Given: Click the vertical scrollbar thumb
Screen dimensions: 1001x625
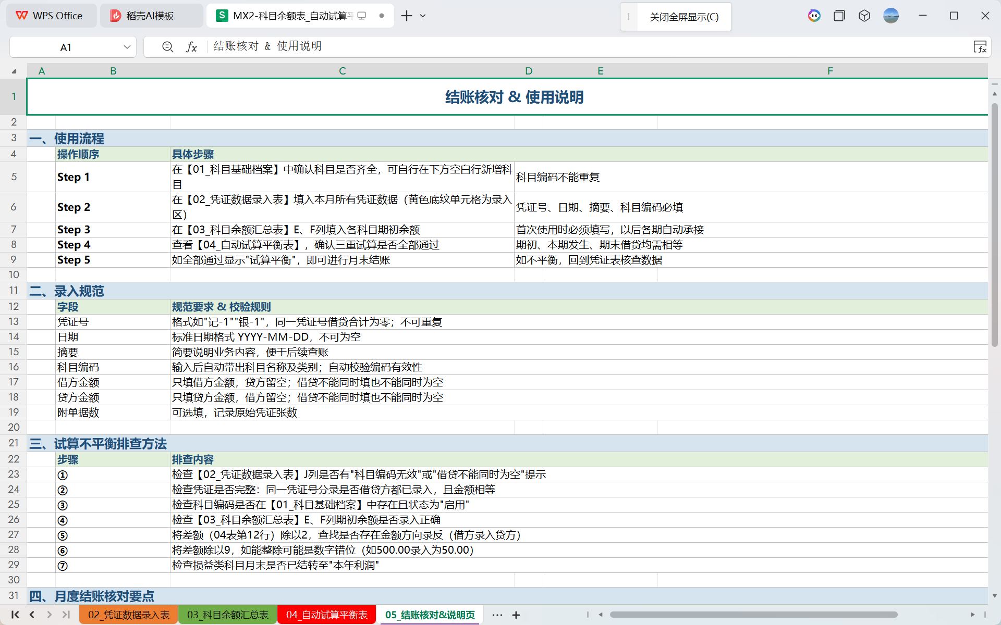Looking at the screenshot, I should coord(995,224).
